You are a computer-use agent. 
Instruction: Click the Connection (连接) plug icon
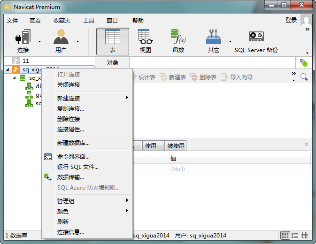[23, 37]
